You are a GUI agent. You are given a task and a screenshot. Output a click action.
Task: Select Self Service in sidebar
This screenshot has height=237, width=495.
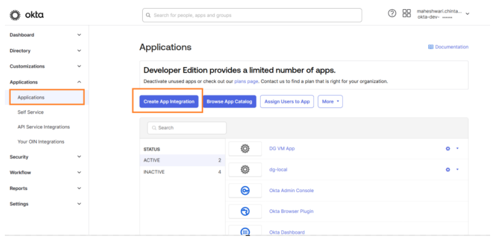tap(30, 112)
